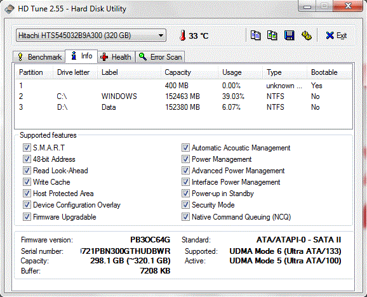
Task: Click the blue floppy save screenshot icon
Action: 290,36
